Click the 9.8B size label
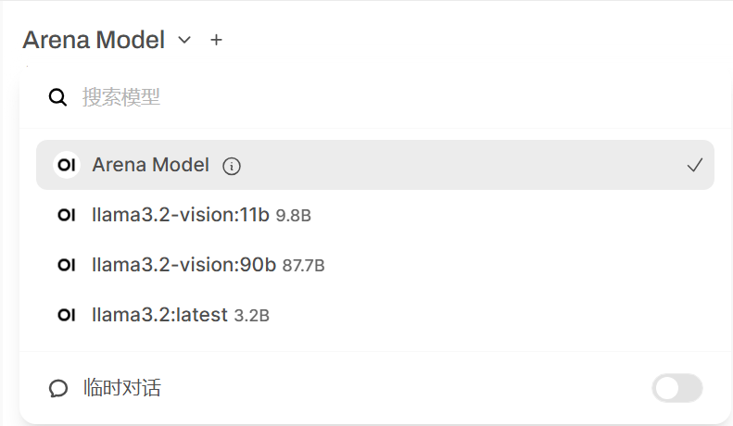Image resolution: width=733 pixels, height=426 pixels. coord(293,216)
